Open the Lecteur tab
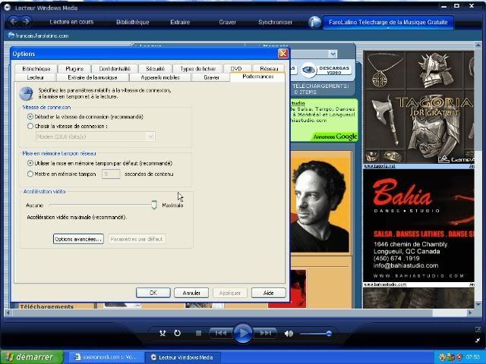 coord(35,77)
